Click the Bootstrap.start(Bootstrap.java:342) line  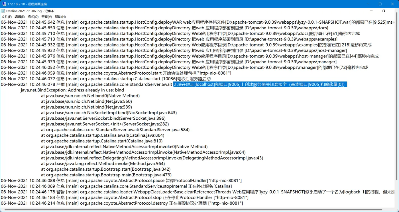click(x=106, y=169)
